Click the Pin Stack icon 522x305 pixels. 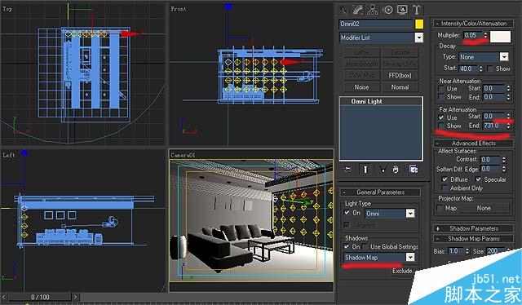pyautogui.click(x=347, y=170)
